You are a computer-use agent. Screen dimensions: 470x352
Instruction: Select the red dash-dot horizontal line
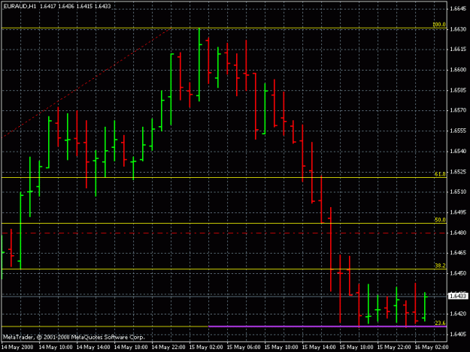click(224, 233)
